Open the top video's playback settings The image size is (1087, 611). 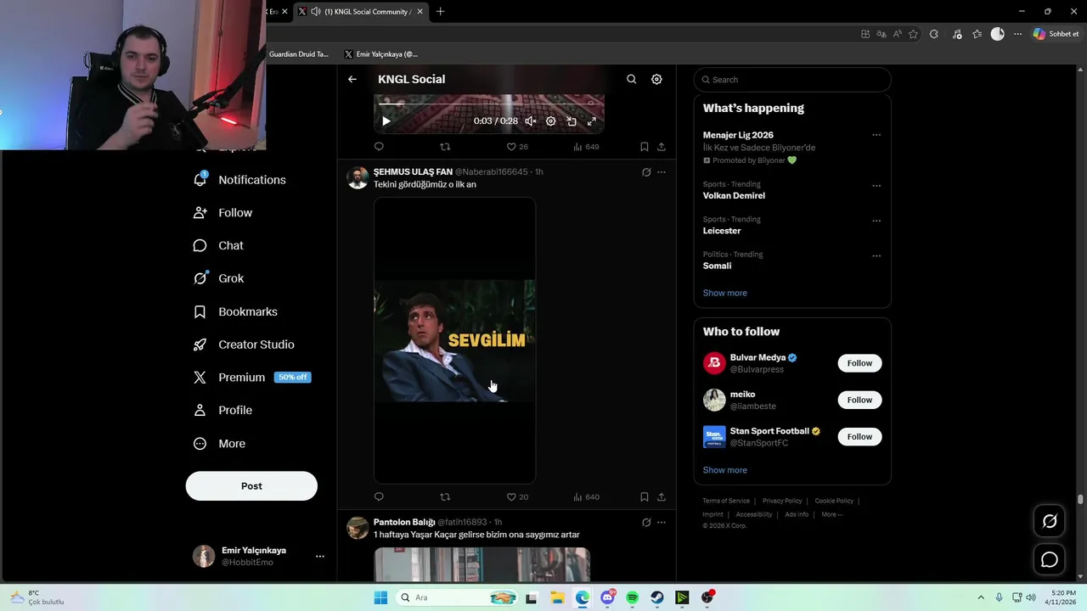pos(550,121)
